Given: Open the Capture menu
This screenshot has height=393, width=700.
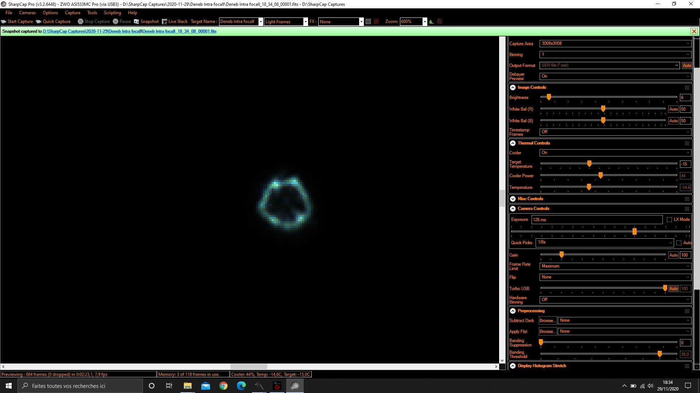Looking at the screenshot, I should click(x=73, y=13).
